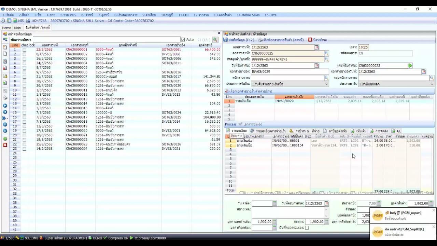Click the printer icon in left sidebar
This screenshot has width=437, height=246.
[5, 98]
